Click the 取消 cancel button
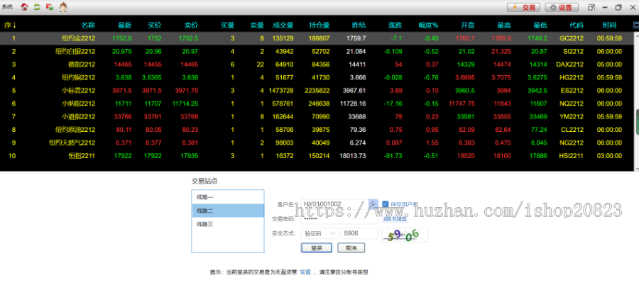Screen dimensions: 639x290 point(351,247)
